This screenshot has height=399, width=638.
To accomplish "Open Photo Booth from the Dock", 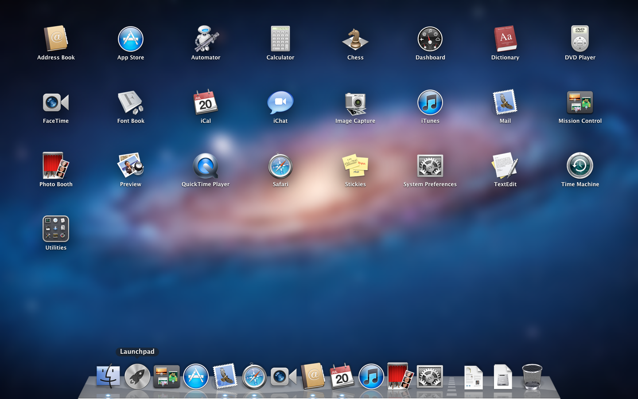I will (x=401, y=376).
